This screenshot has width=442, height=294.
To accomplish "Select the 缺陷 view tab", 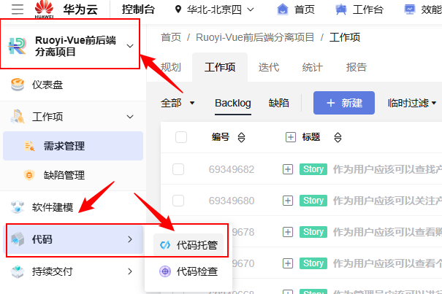I will pyautogui.click(x=279, y=103).
